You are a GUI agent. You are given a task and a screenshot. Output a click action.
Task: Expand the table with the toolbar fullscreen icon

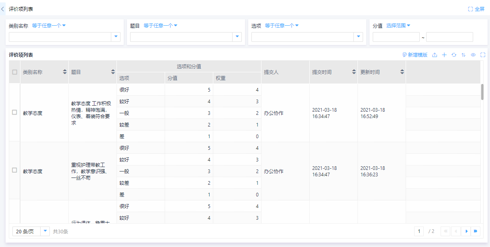[x=483, y=55]
